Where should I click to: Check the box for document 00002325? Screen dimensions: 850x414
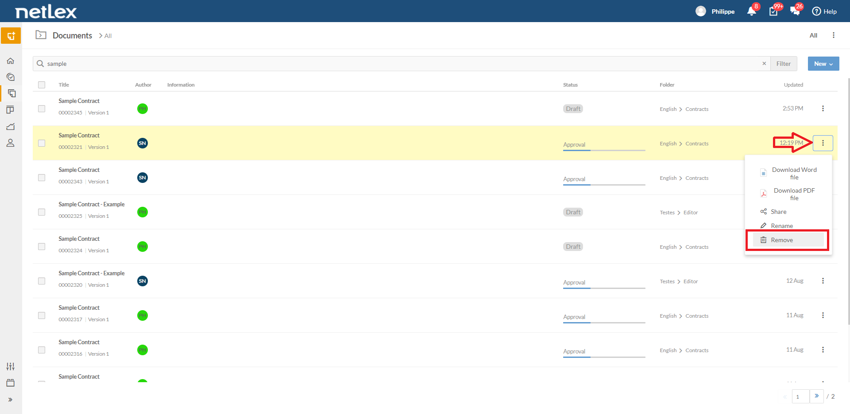pos(42,212)
